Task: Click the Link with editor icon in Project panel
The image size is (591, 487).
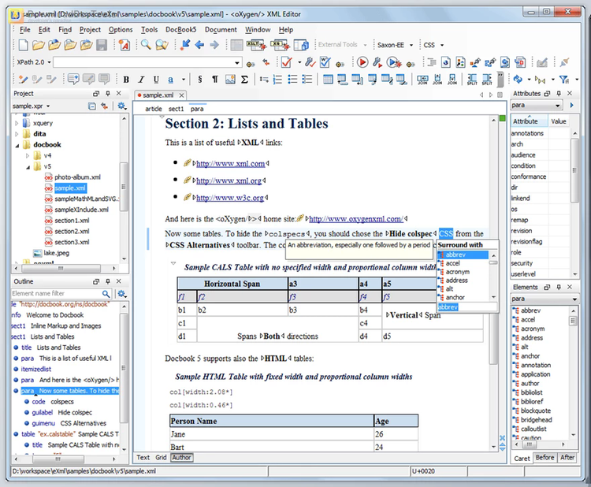Action: (x=104, y=106)
